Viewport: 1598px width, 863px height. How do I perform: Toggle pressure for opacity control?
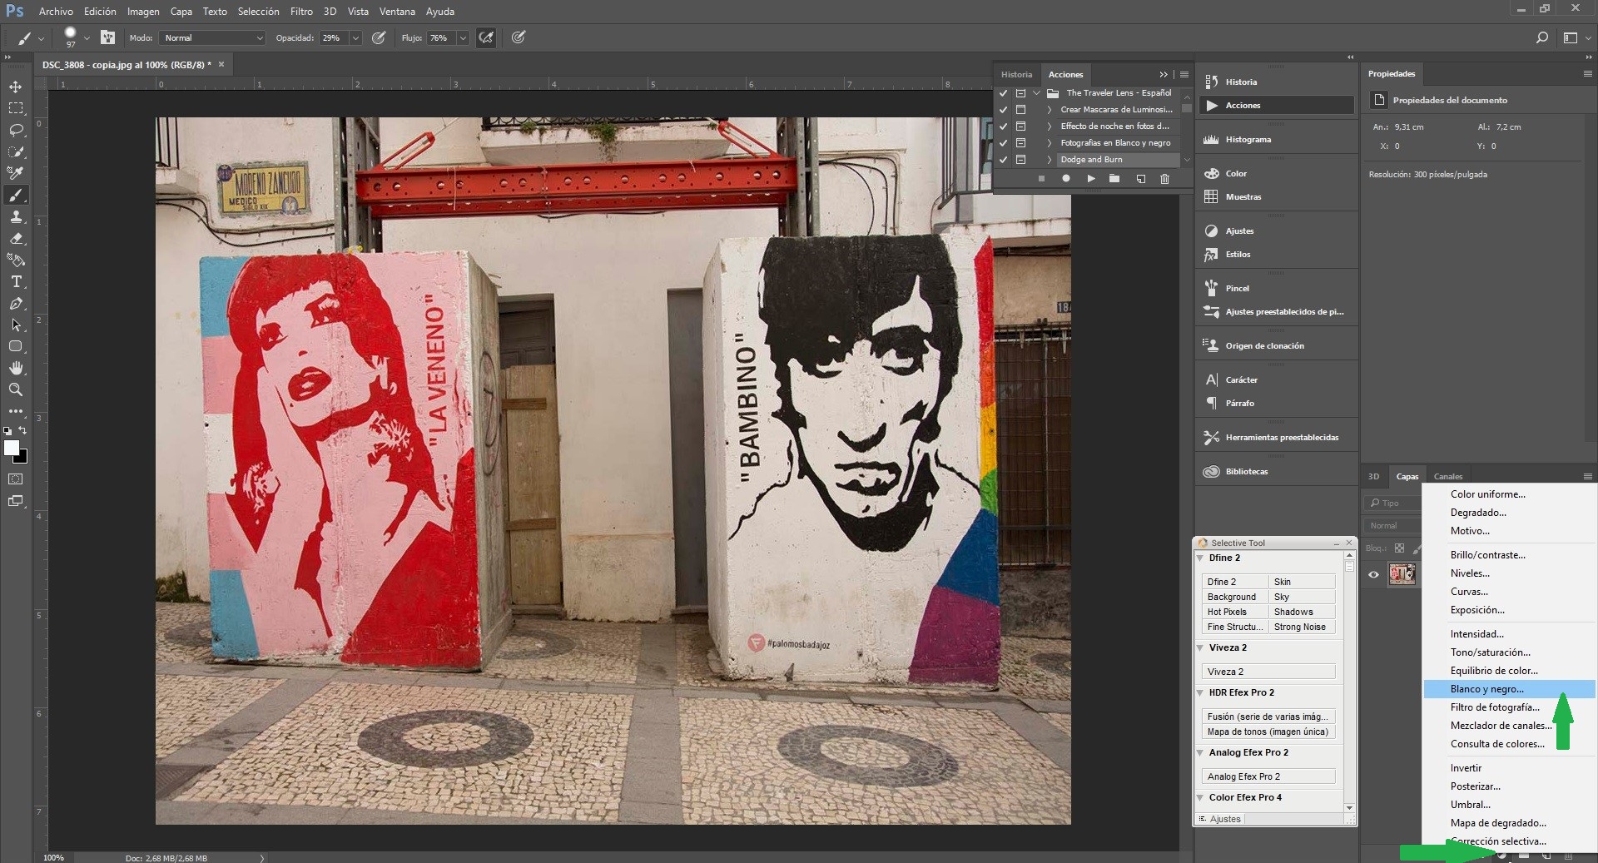tap(379, 37)
